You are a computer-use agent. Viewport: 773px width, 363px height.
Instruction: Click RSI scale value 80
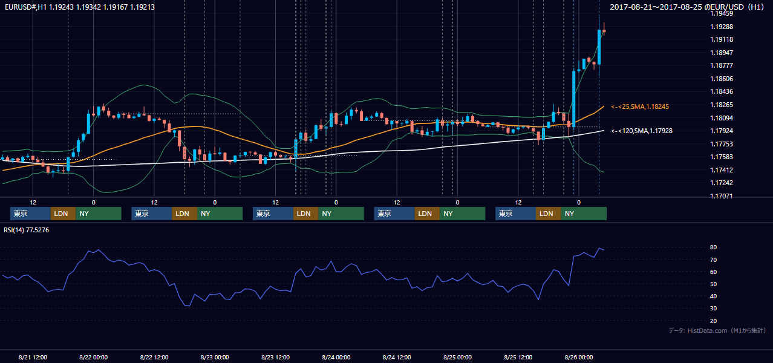[714, 247]
